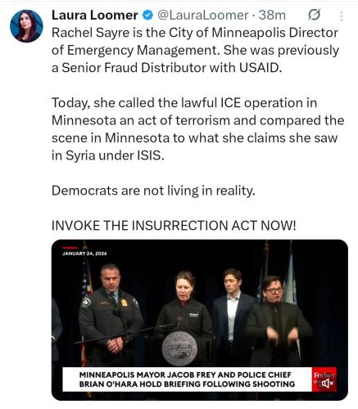Image resolution: width=358 pixels, height=409 pixels.
Task: Open the @LauraLoomer handle link
Action: point(203,16)
